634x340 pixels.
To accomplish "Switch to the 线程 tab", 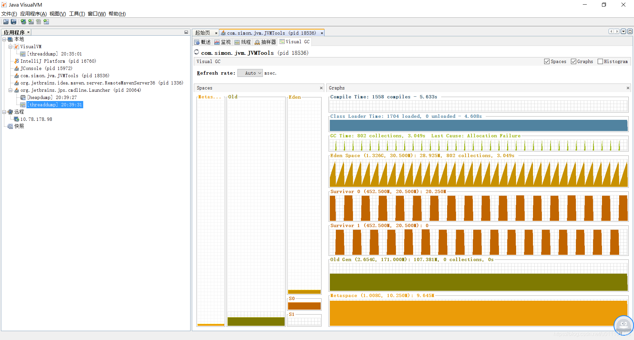I will click(243, 42).
